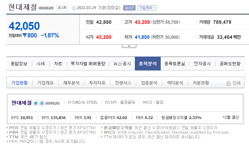Open 업종분석 sub-tab
249x148 pixels.
149,83
